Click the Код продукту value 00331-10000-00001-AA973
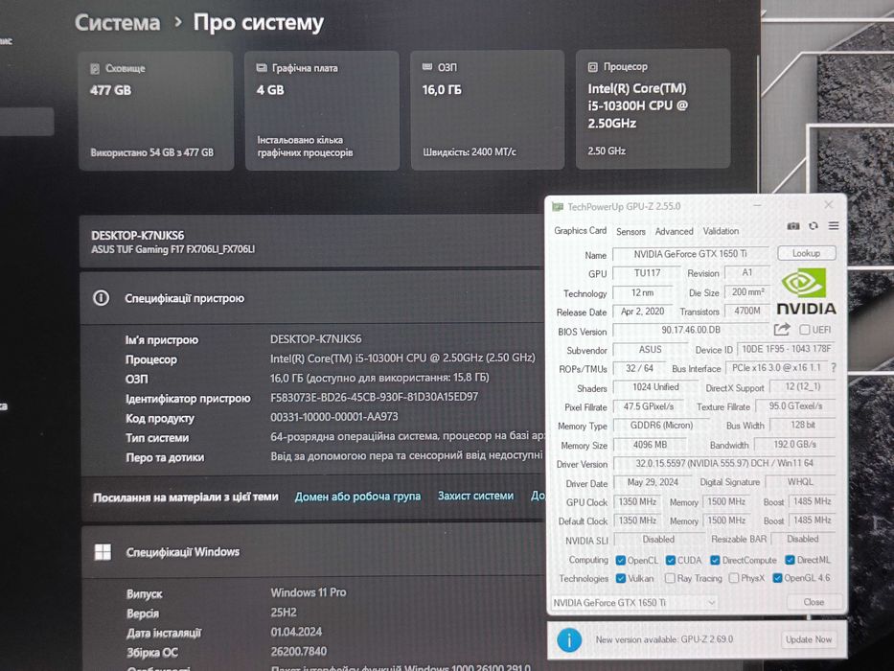Image resolution: width=894 pixels, height=671 pixels. click(334, 417)
